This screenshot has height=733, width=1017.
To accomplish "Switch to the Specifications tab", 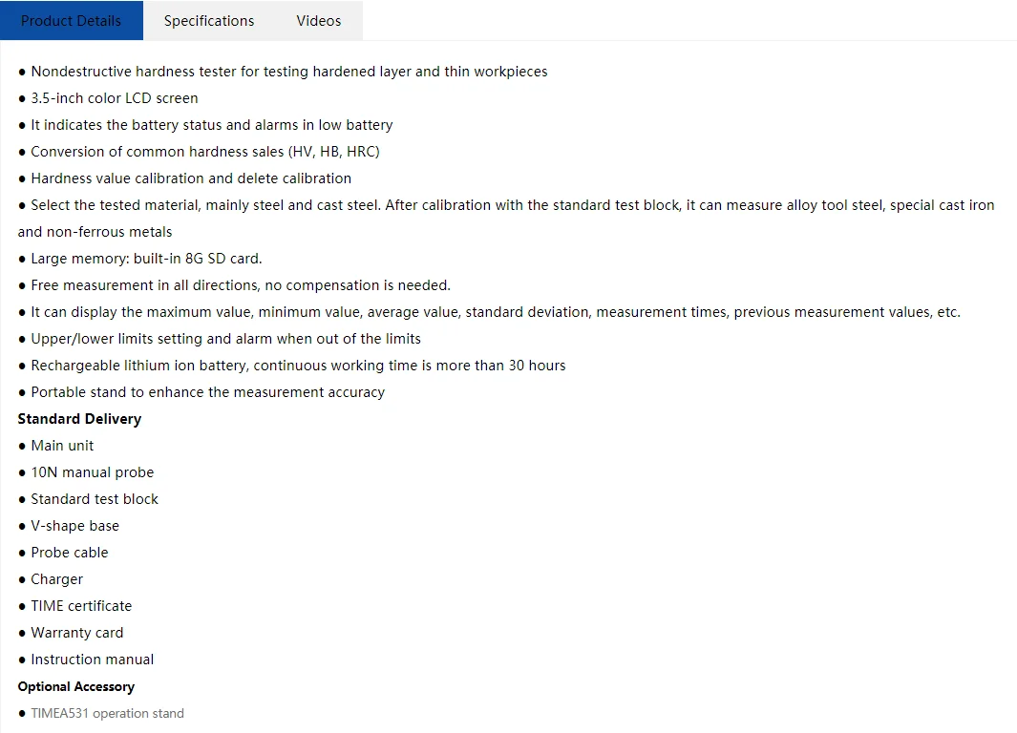I will pos(209,21).
